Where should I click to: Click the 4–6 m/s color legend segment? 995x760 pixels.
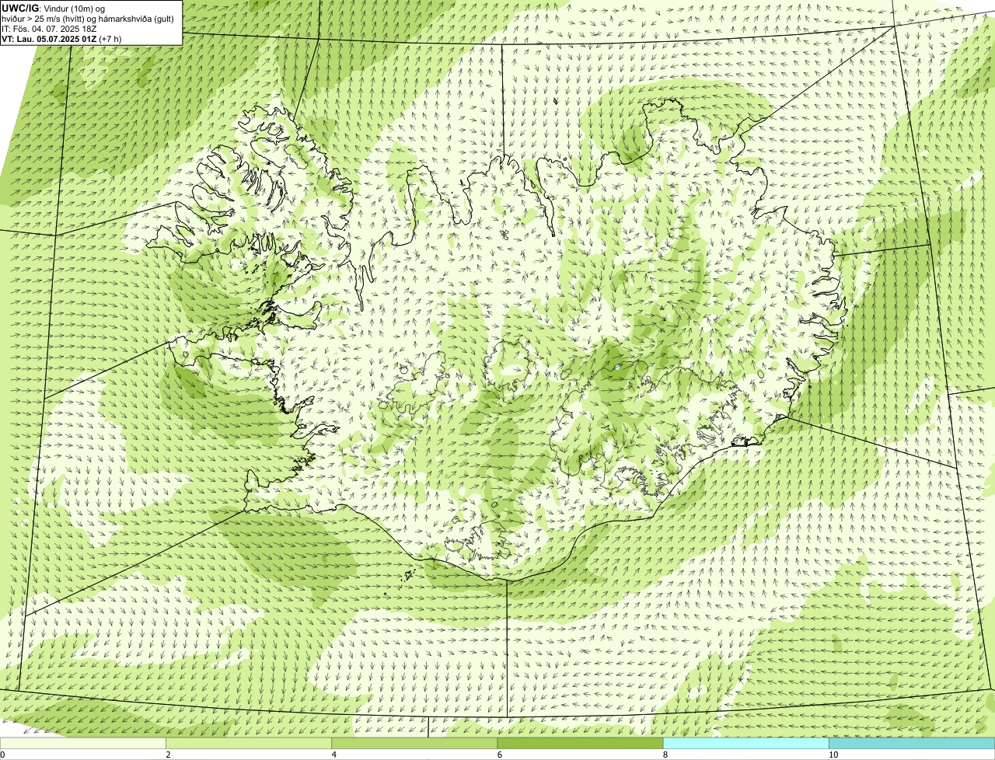pyautogui.click(x=414, y=743)
